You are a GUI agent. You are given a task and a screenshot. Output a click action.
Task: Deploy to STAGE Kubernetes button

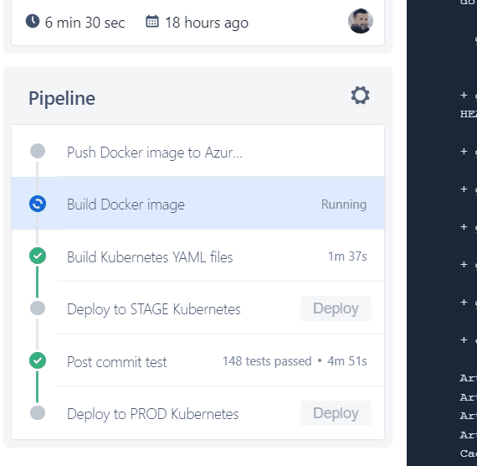[336, 308]
